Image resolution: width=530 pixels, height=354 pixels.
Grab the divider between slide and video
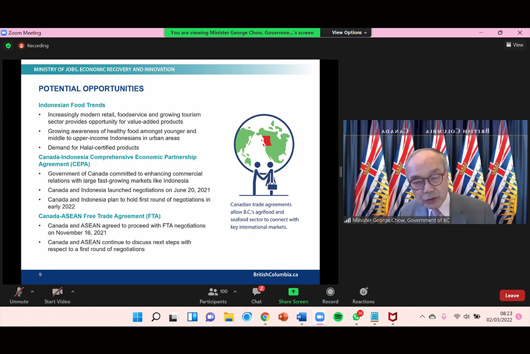tap(341, 172)
